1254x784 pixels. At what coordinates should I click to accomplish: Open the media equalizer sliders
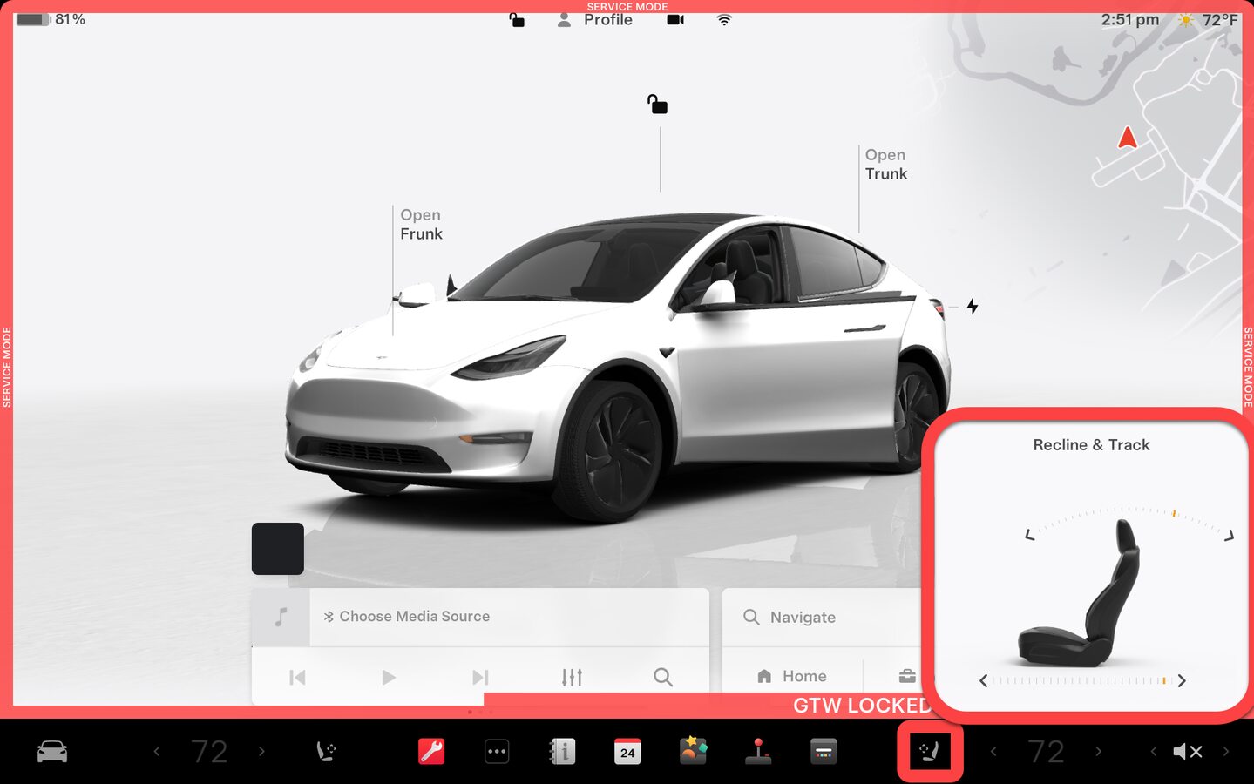click(x=572, y=677)
